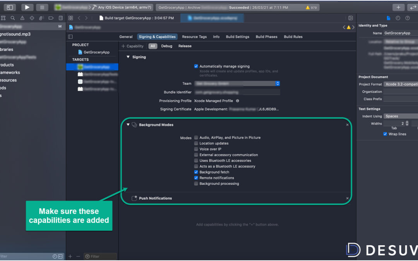Add a new Capability
The height and width of the screenshot is (261, 418).
click(x=132, y=46)
